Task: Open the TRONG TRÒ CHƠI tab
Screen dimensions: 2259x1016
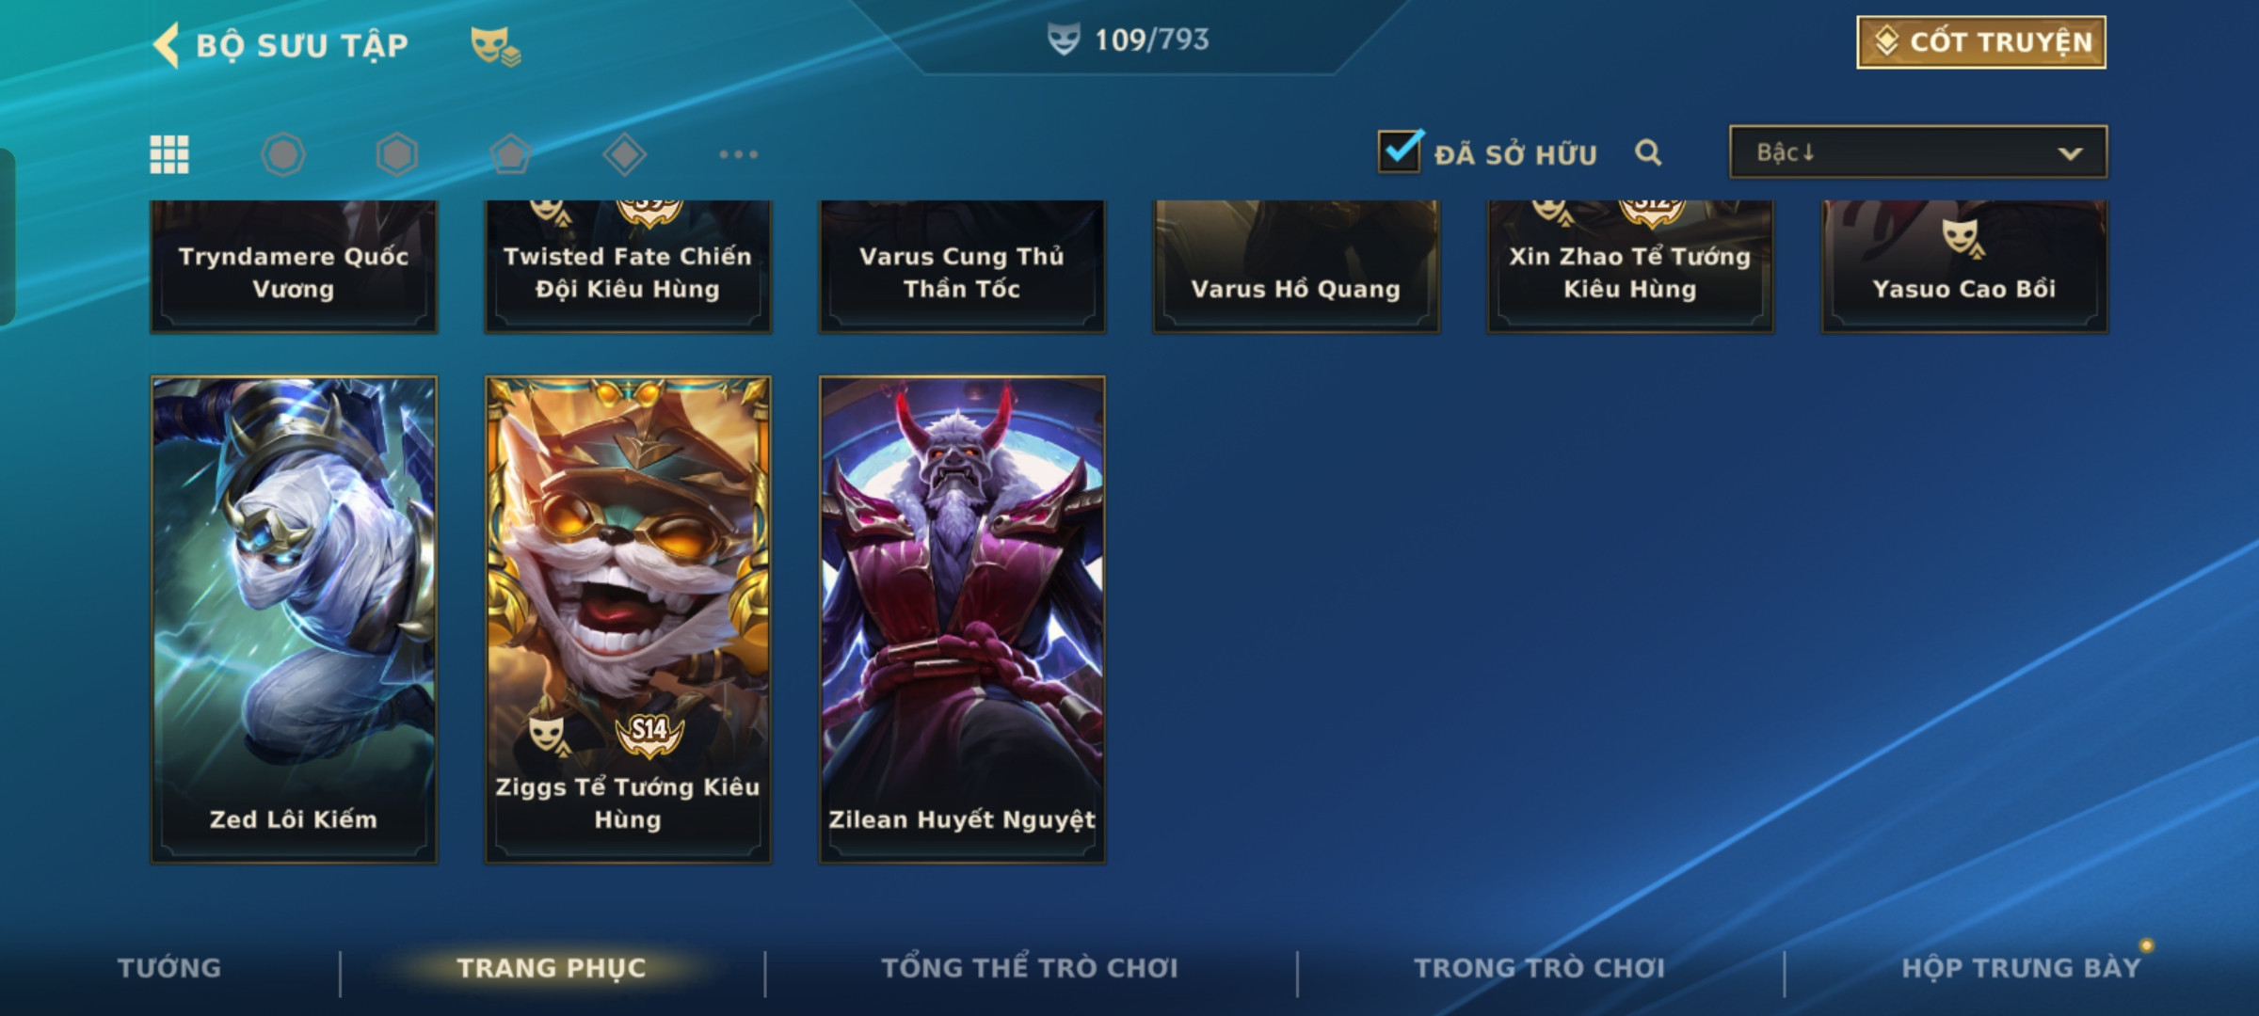Action: [x=1540, y=968]
